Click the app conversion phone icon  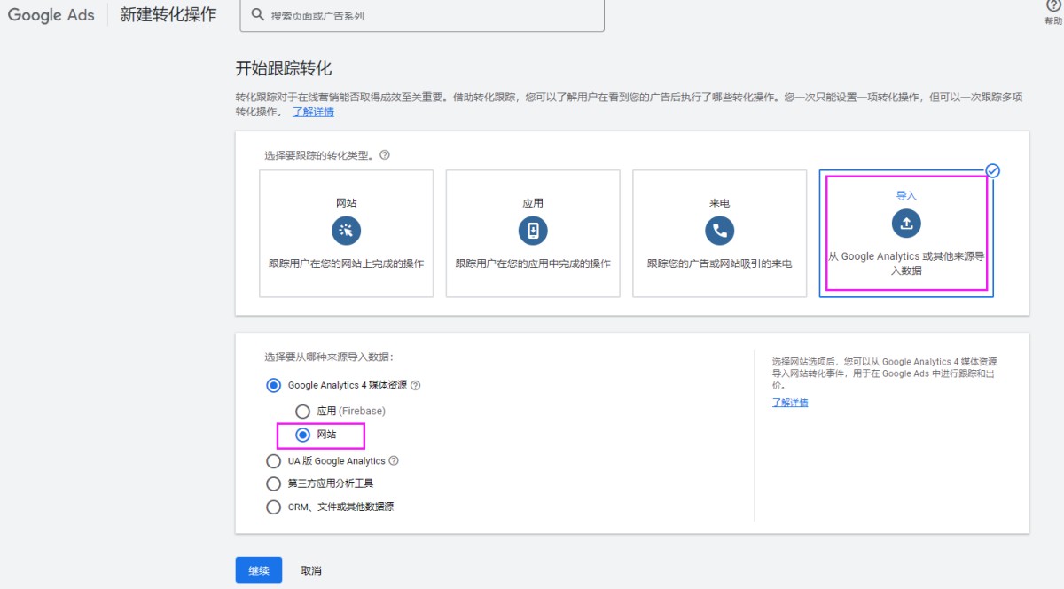pyautogui.click(x=532, y=232)
